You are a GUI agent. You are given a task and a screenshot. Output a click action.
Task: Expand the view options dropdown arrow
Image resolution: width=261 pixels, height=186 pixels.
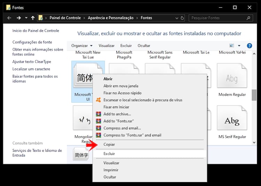coord(239,46)
